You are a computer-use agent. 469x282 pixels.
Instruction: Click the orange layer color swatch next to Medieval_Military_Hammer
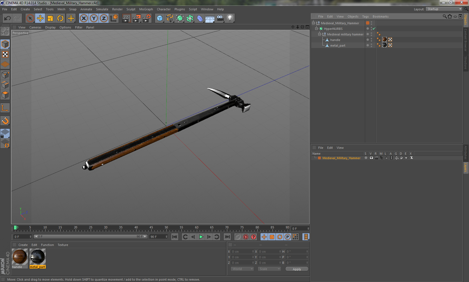click(x=367, y=23)
